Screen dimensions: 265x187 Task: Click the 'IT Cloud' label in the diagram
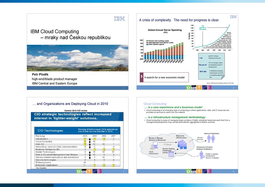(x=167, y=145)
